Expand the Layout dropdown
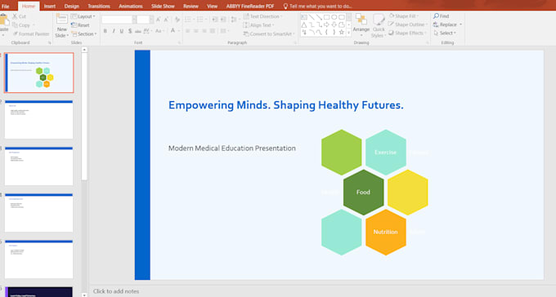Viewport: 556px width, 297px height. 83,16
